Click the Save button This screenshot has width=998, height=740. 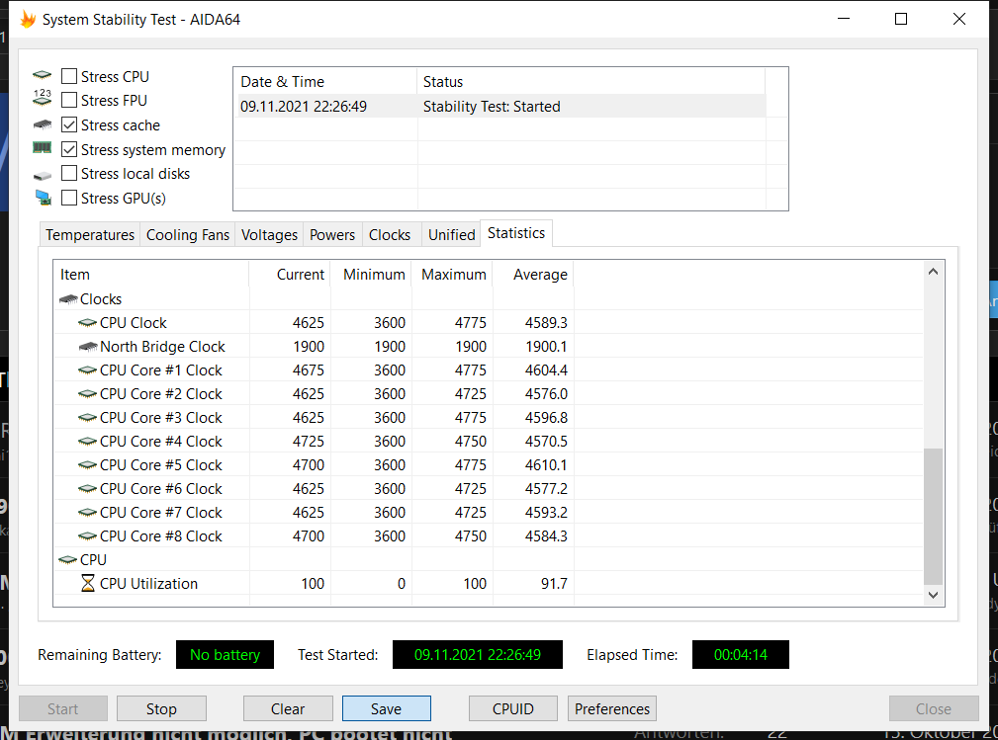click(x=387, y=708)
